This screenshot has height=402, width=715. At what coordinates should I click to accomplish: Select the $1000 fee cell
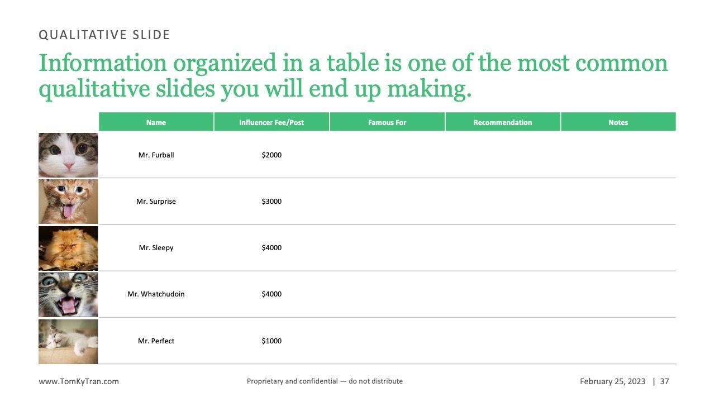(x=272, y=341)
